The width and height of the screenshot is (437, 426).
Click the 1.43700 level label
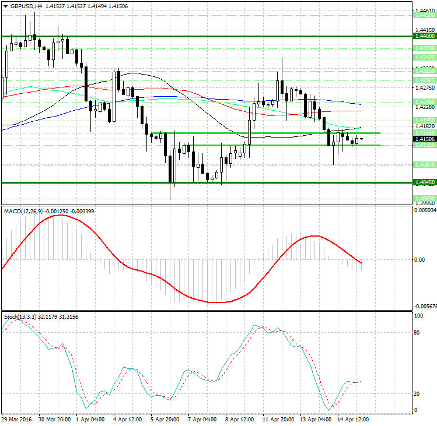423,48
